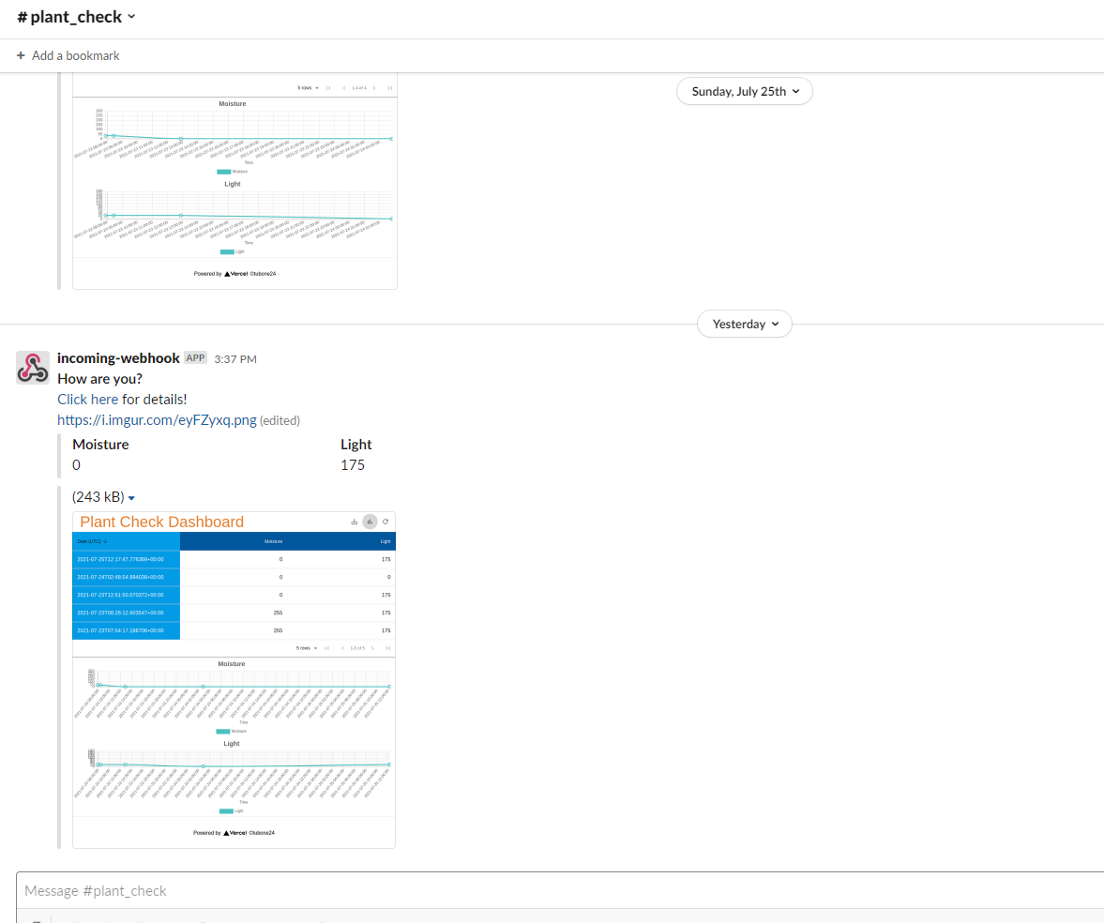Viewport: 1104px width, 923px height.
Task: Open the 5 rows selector in lower dashboard
Action: pyautogui.click(x=307, y=648)
